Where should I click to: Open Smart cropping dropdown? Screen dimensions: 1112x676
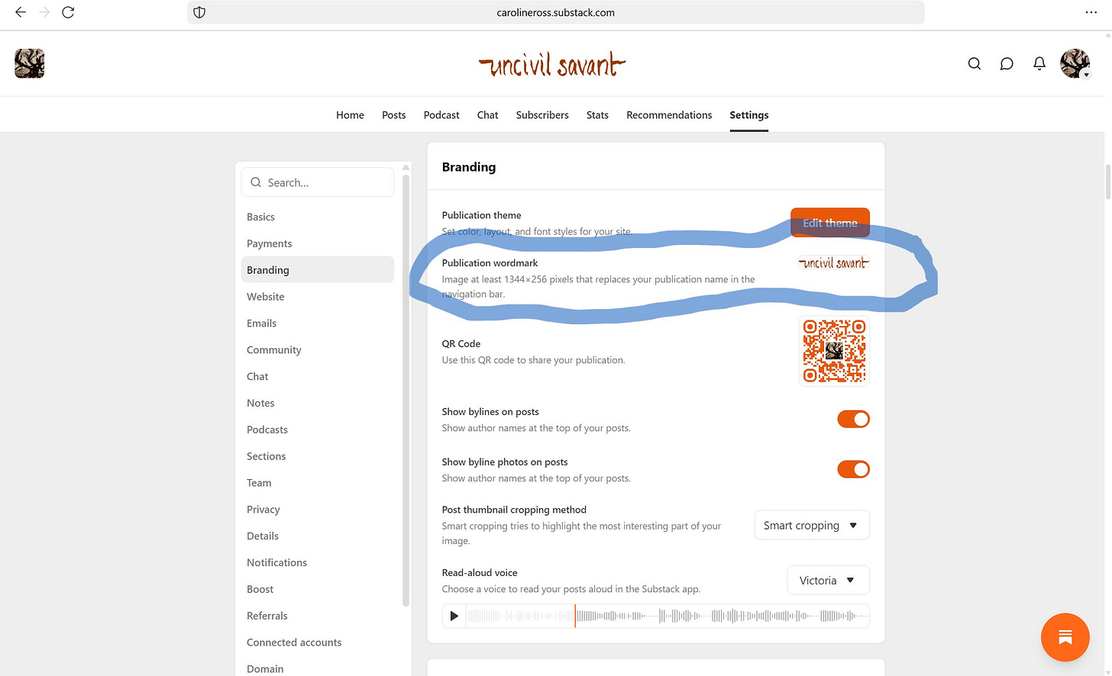(812, 526)
